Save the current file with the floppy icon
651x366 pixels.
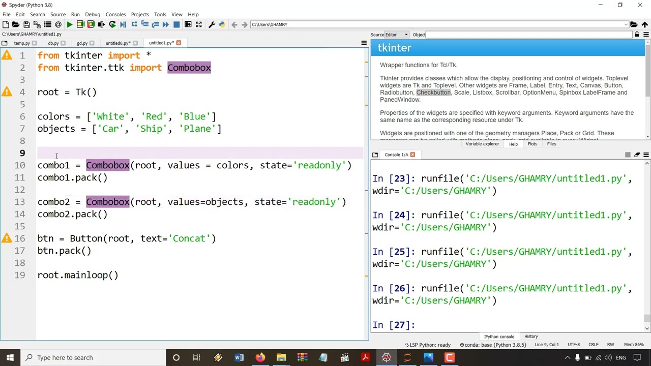pos(26,24)
